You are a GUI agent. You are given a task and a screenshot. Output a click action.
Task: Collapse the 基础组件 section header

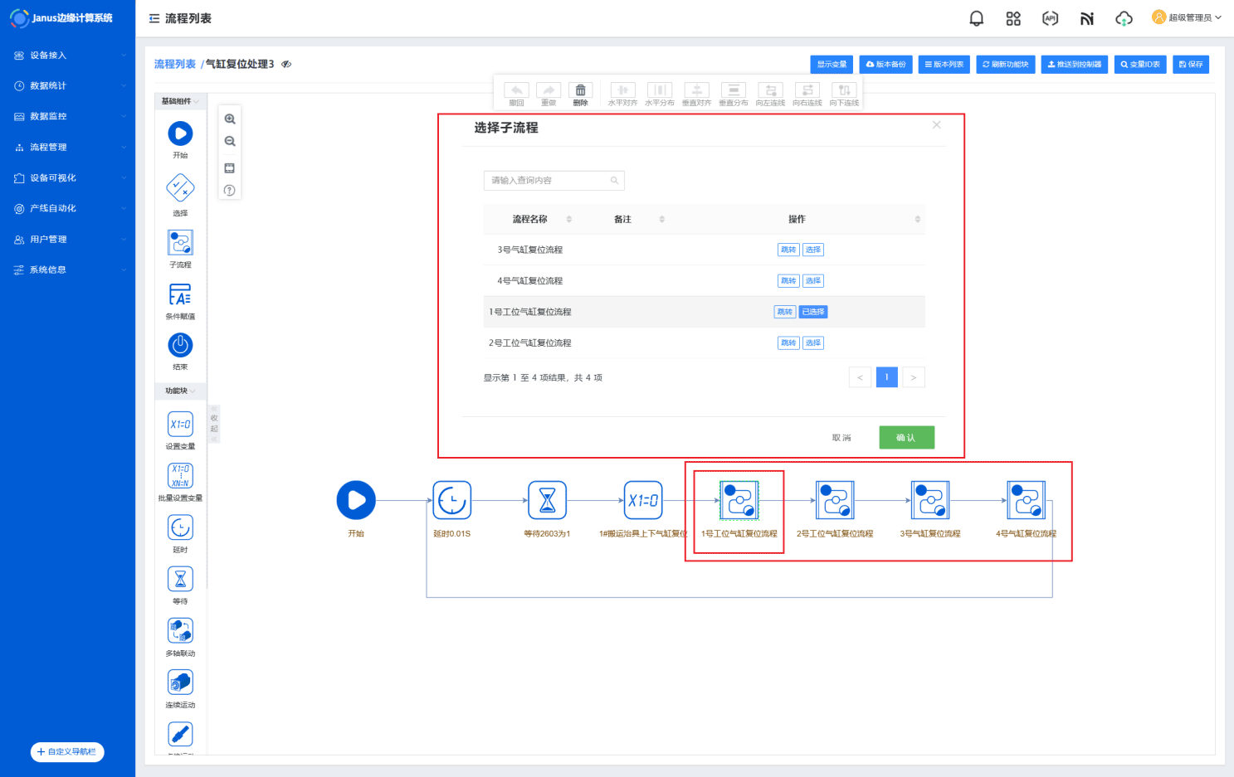[x=179, y=101]
